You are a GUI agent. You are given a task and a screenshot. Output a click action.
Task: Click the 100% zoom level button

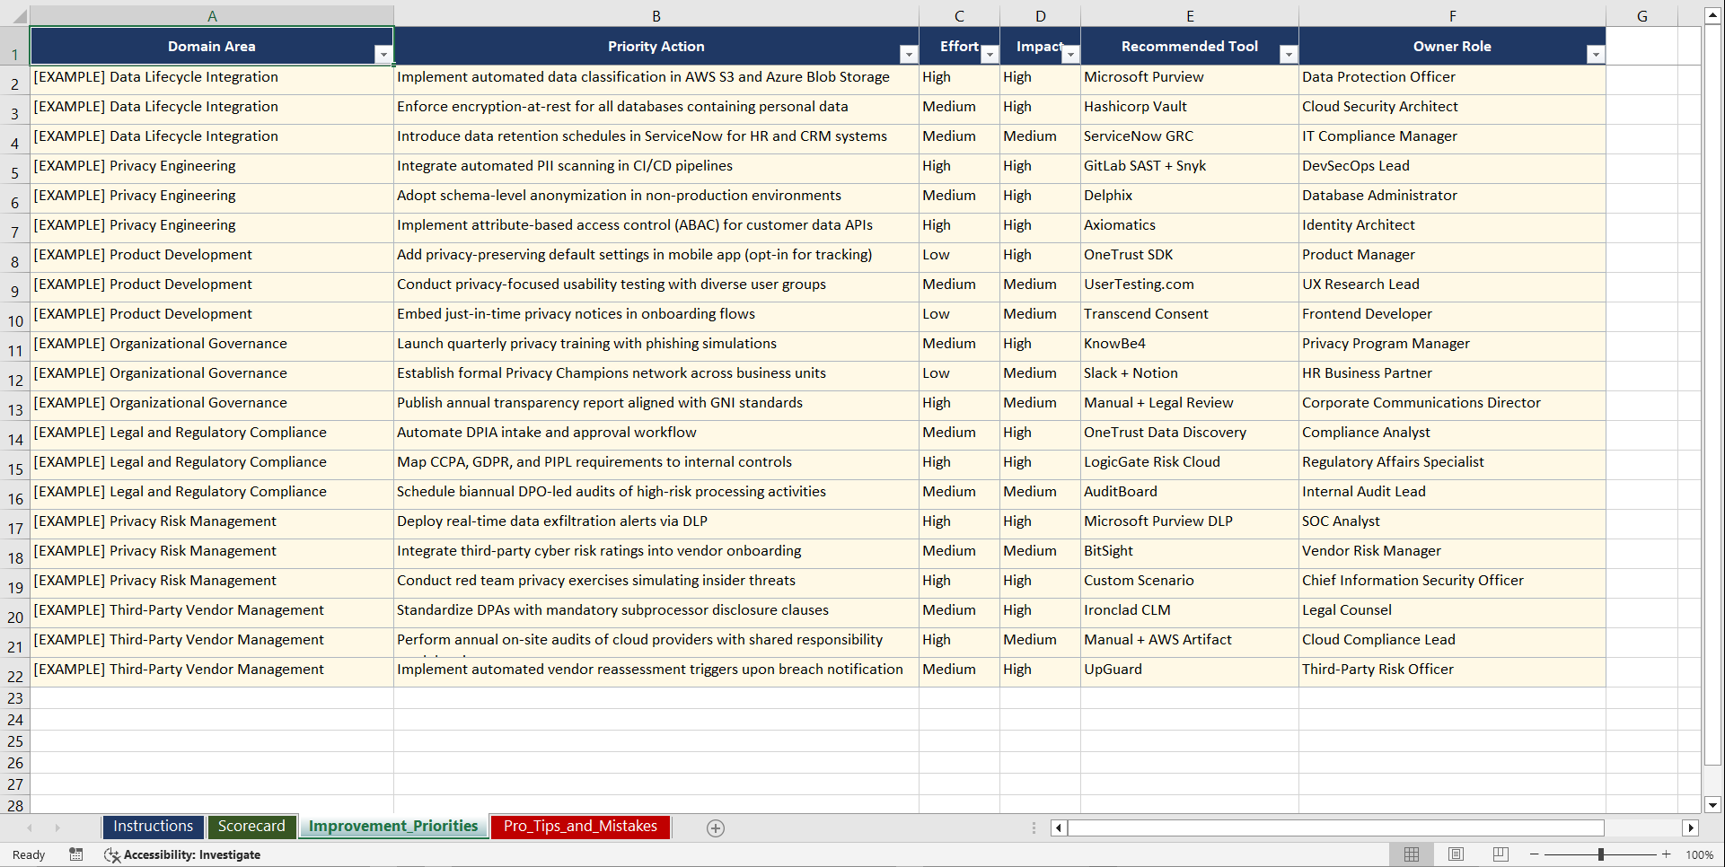point(1699,854)
